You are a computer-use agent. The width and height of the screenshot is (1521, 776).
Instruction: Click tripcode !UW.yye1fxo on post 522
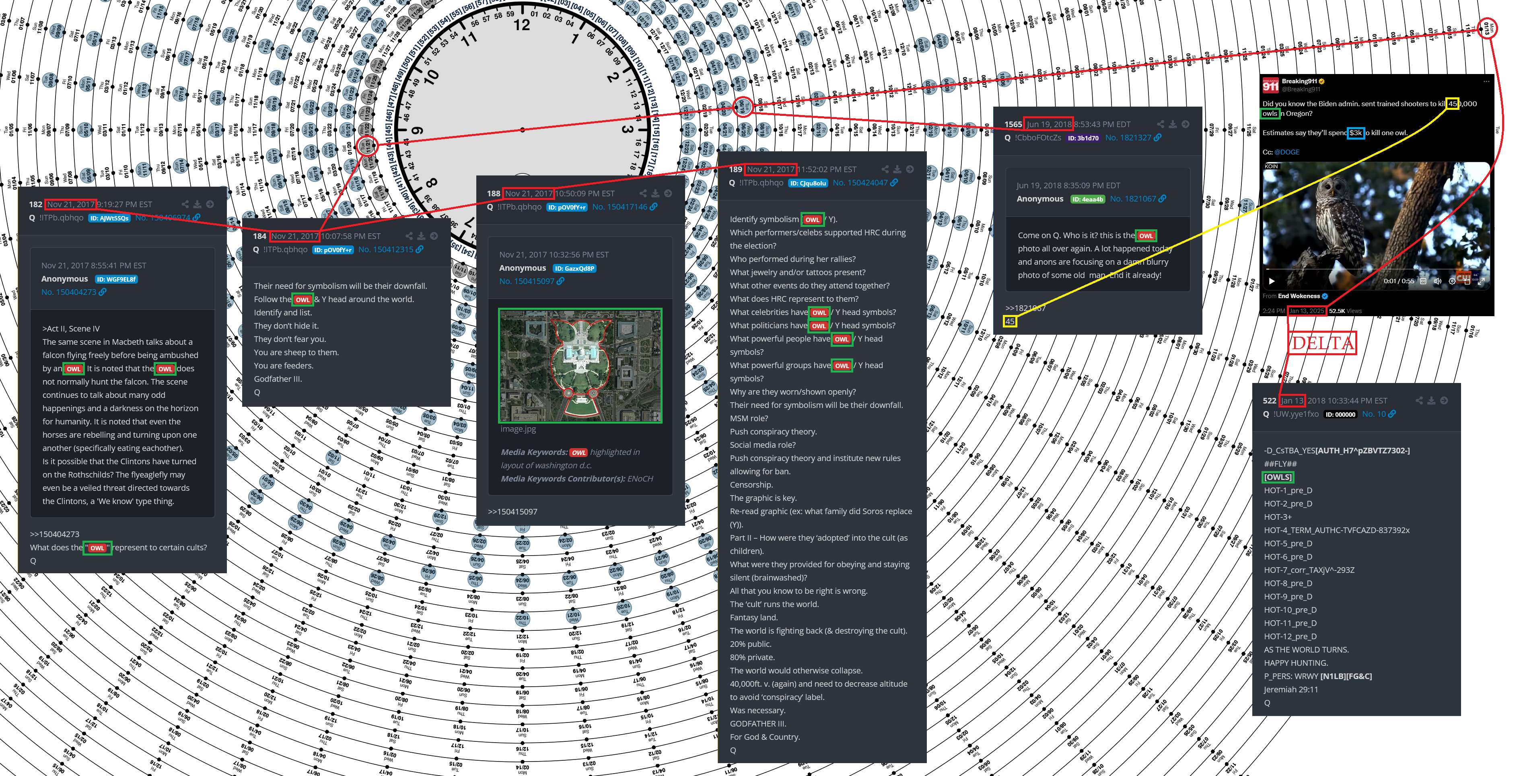pos(1296,414)
